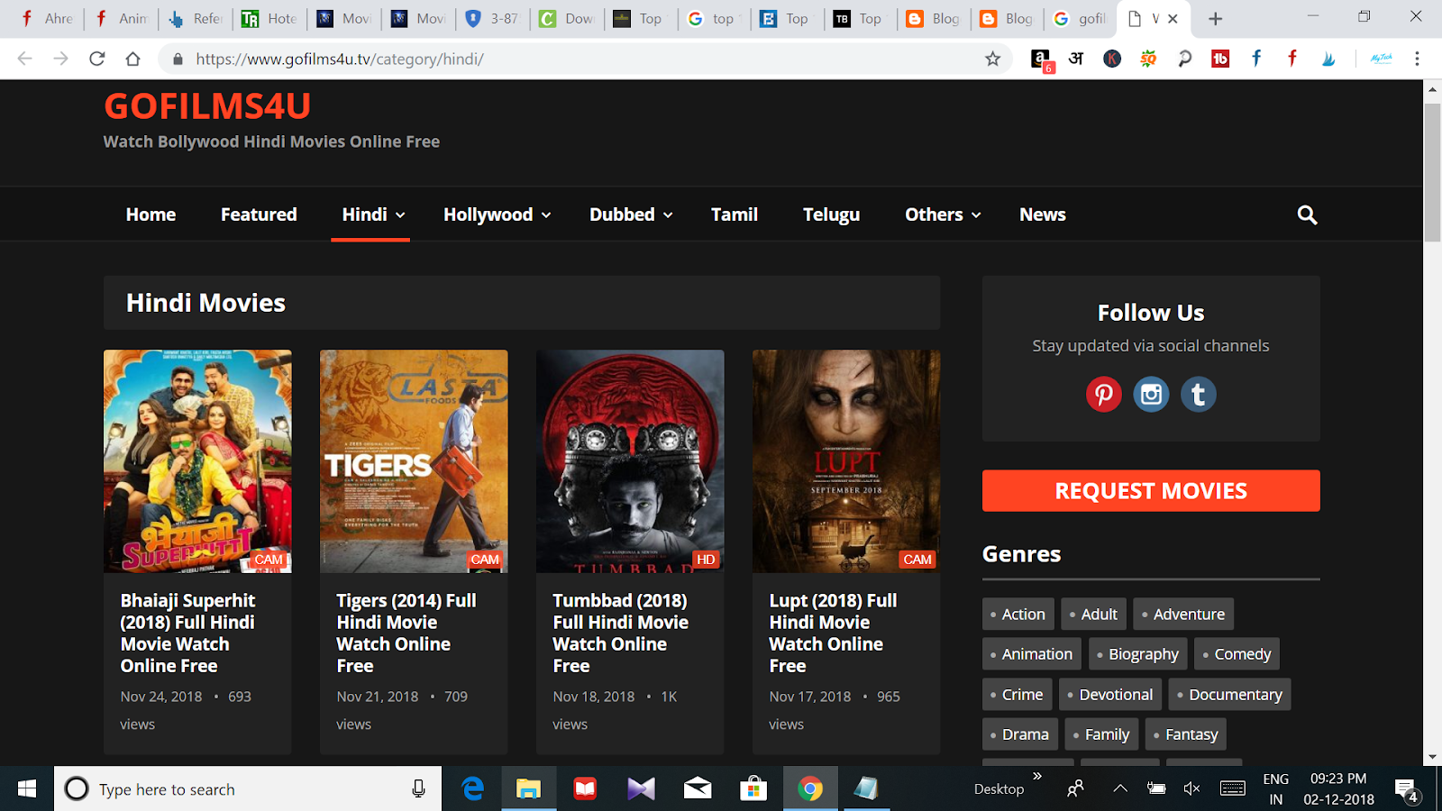Close the active browser tab
Screen dimensions: 1442x811
point(1173,19)
